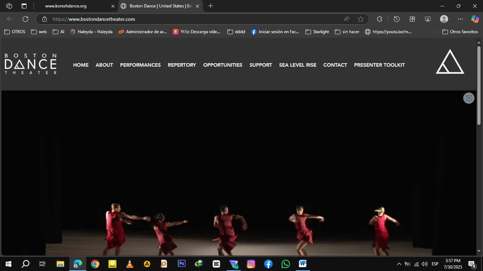483x271 pixels.
Task: Click the star to favorite this page
Action: (x=360, y=19)
